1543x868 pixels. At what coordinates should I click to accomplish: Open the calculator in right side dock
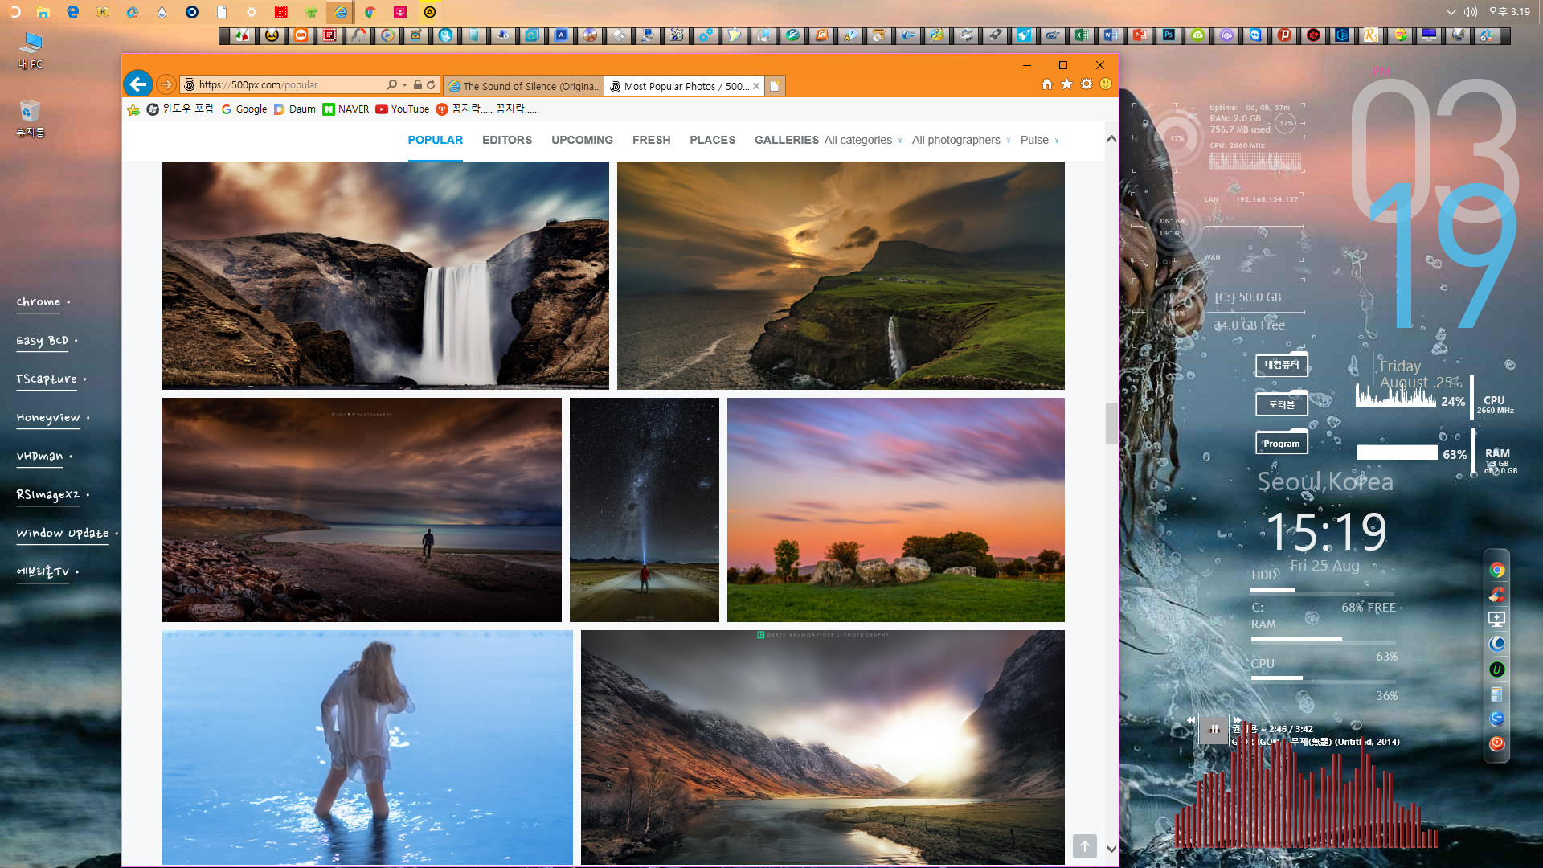pyautogui.click(x=1496, y=694)
